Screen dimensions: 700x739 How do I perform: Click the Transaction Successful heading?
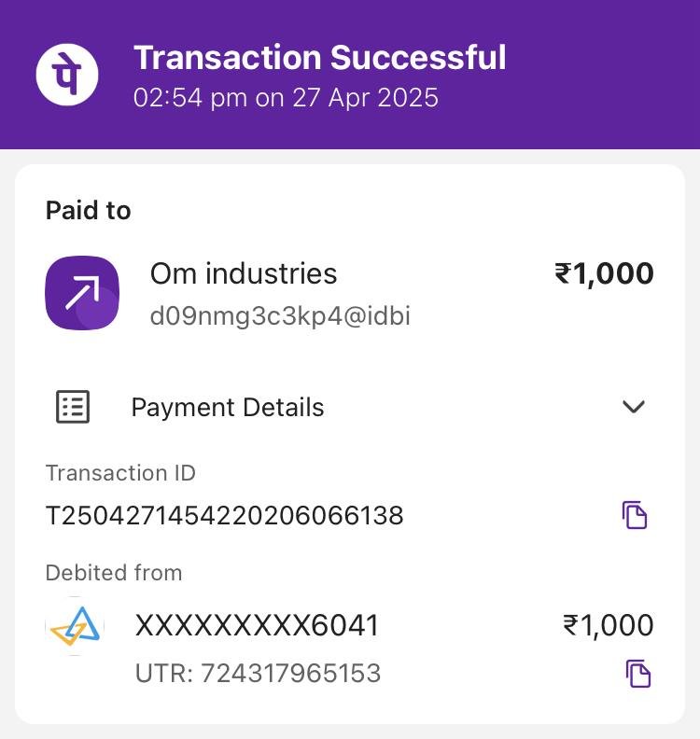(x=319, y=58)
